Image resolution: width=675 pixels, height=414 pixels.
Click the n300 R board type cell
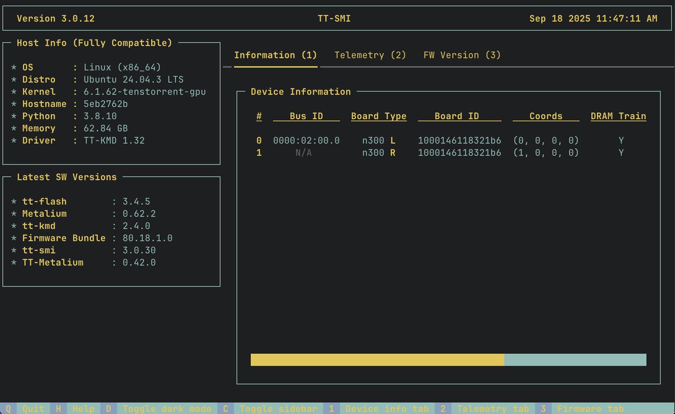tap(379, 152)
